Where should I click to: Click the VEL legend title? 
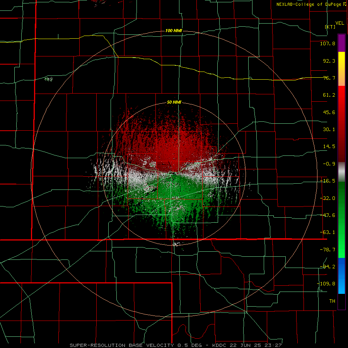point(339,23)
